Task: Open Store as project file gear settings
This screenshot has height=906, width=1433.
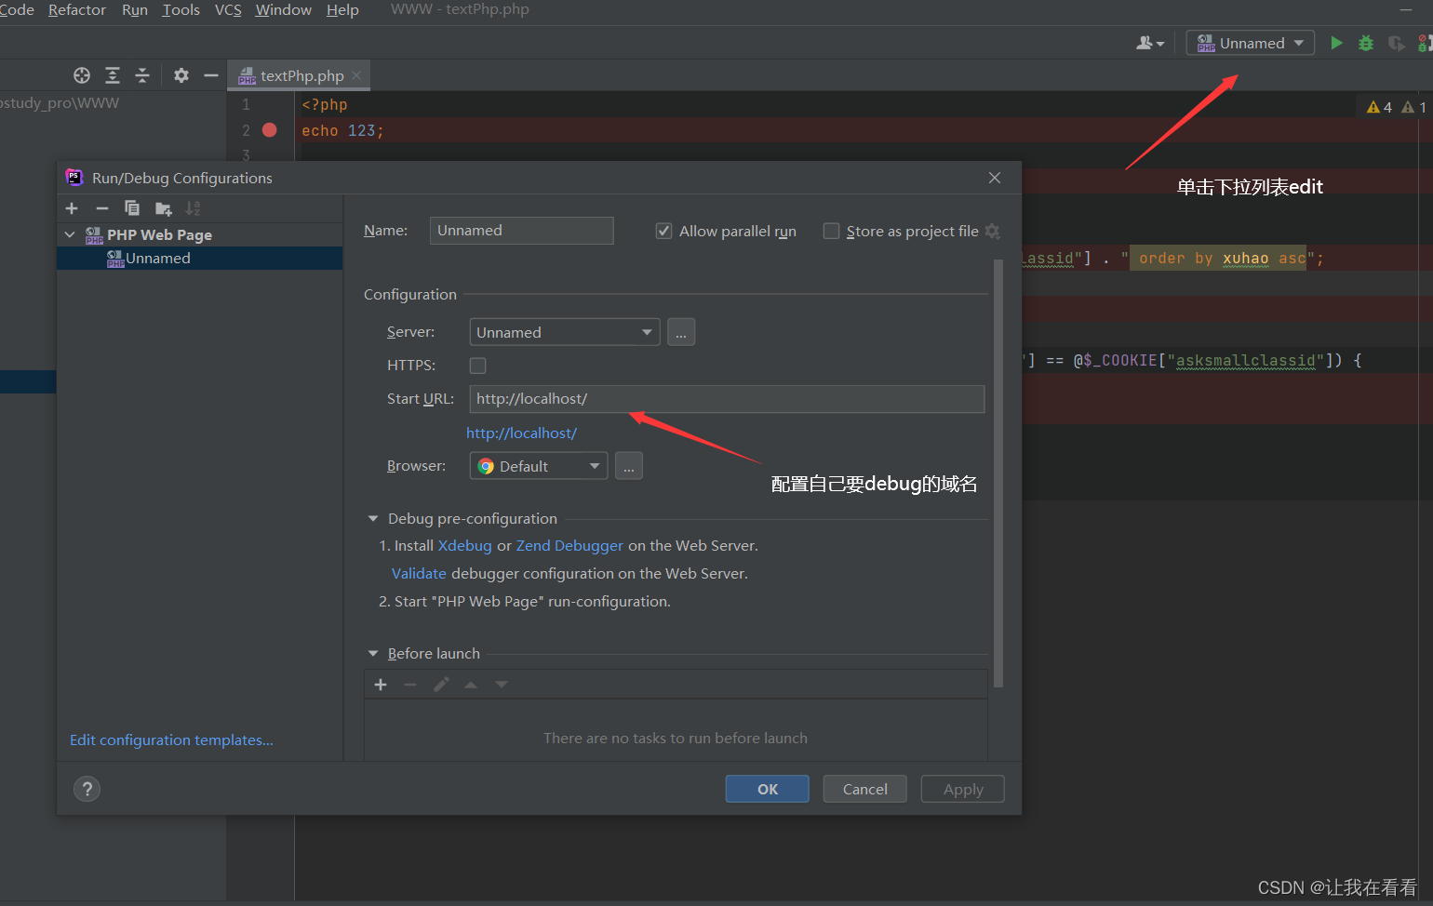Action: 993,231
